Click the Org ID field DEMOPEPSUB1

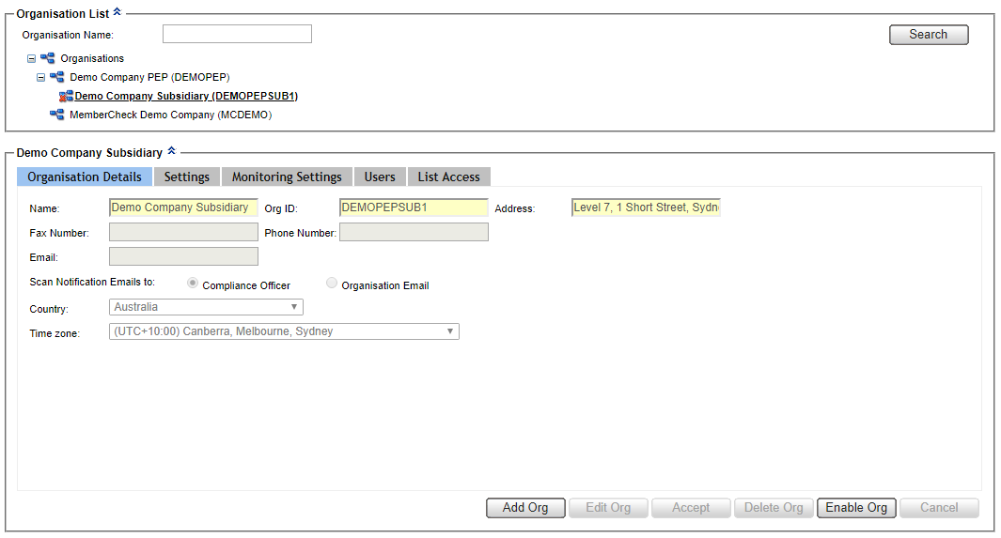[414, 208]
